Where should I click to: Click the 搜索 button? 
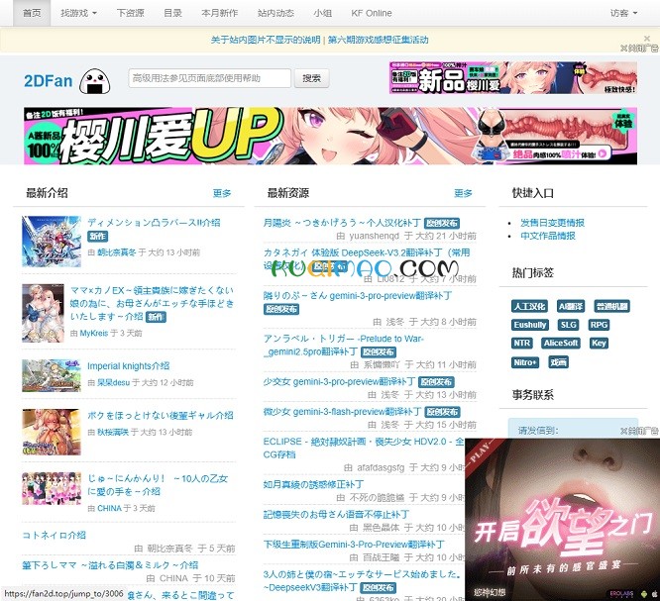(x=311, y=78)
